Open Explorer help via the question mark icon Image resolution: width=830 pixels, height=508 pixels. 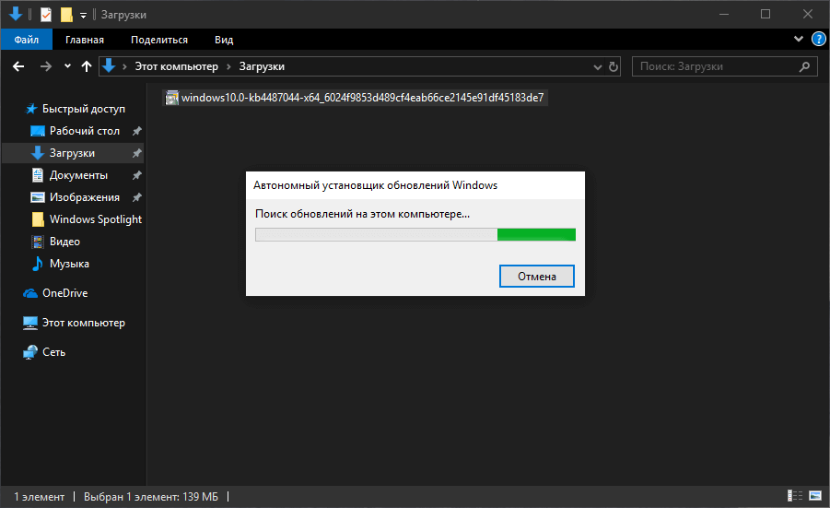click(817, 40)
